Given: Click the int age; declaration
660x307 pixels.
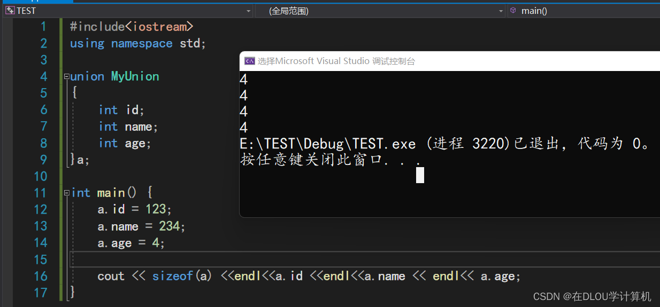Looking at the screenshot, I should pos(125,143).
